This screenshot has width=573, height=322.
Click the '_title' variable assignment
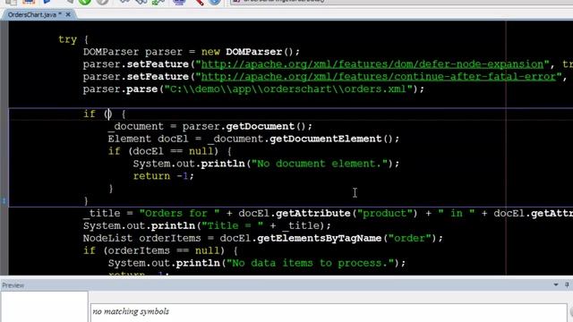click(x=101, y=213)
